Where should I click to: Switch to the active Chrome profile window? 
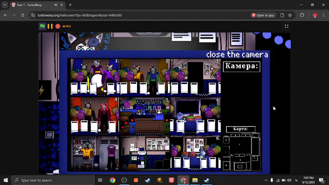point(183,180)
